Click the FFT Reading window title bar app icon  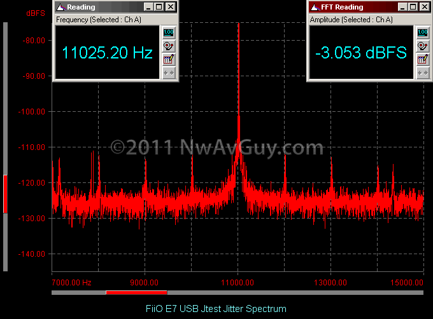[315, 7]
